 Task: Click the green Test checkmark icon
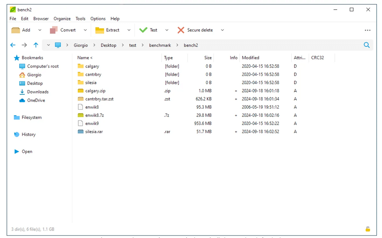pyautogui.click(x=143, y=30)
